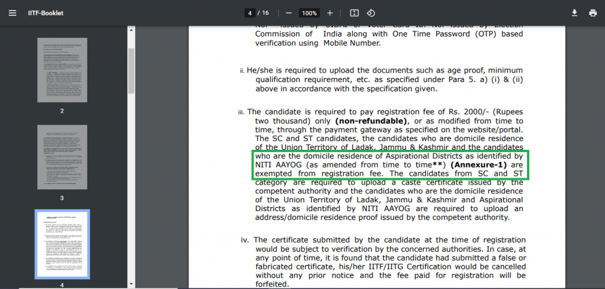This screenshot has height=289, width=605.
Task: Edit the current page number field
Action: (x=250, y=13)
